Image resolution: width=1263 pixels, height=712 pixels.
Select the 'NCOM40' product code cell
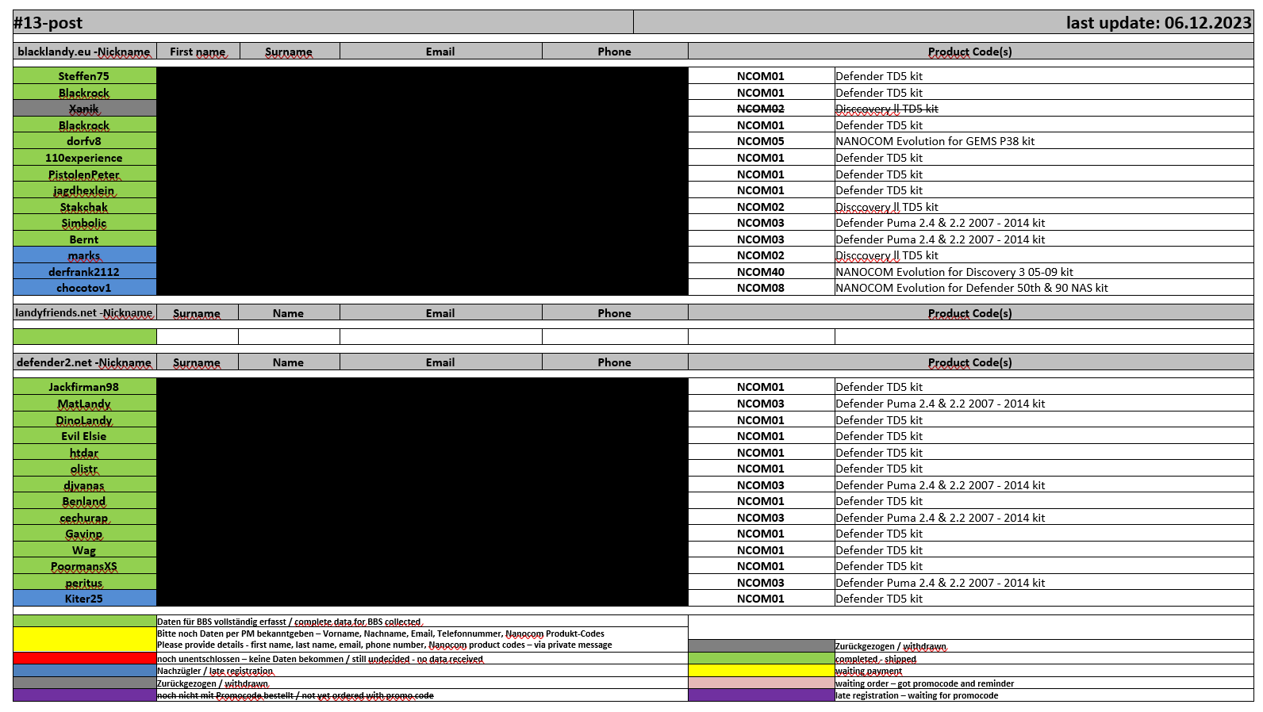pyautogui.click(x=761, y=272)
